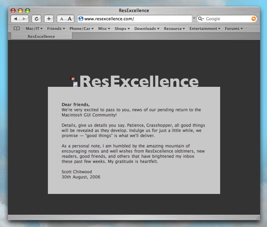
Task: Open the Downloads bookmarks dropdown
Action: pyautogui.click(x=147, y=29)
